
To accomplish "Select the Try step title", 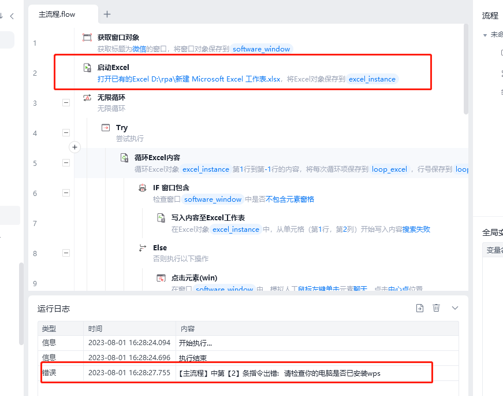I will click(x=122, y=128).
